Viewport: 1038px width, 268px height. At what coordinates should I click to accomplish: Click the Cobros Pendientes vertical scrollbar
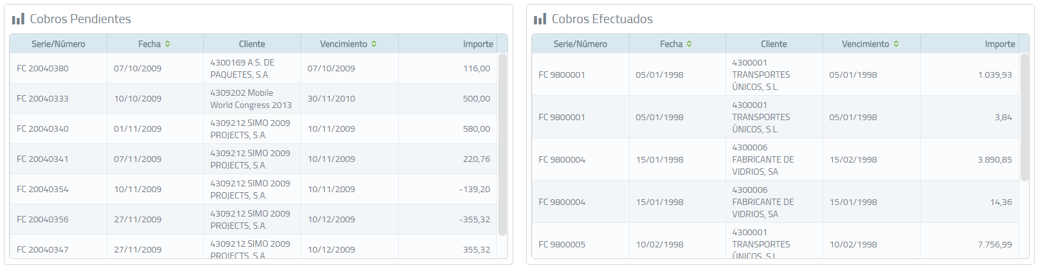502,145
